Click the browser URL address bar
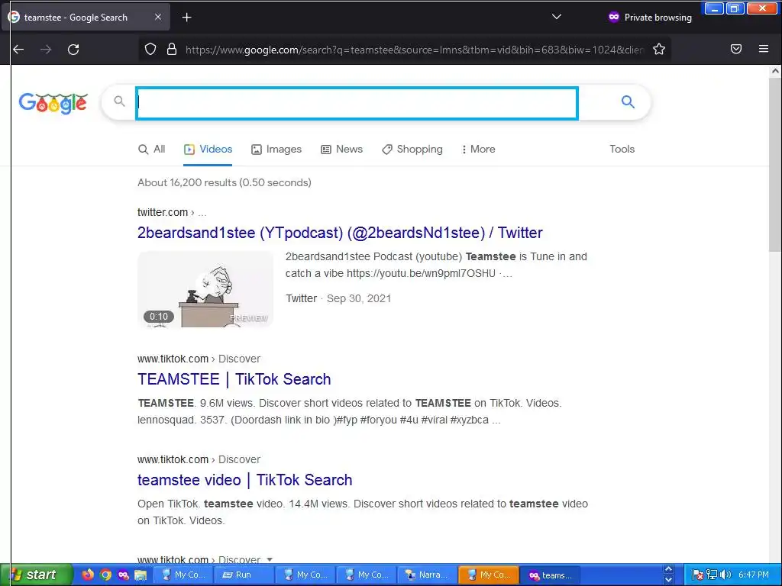 point(415,50)
